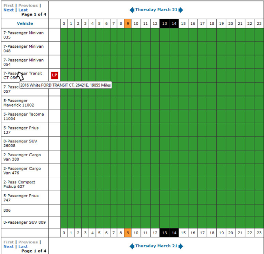
Task: Select hour 18 in top header
Action: click(212, 23)
